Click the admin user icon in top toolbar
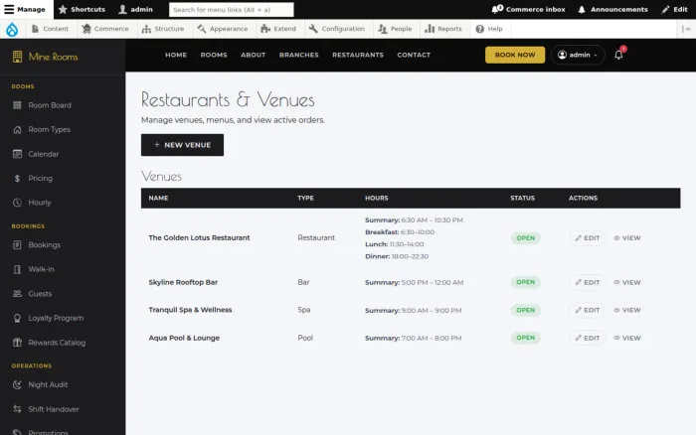This screenshot has height=435, width=696. click(123, 9)
